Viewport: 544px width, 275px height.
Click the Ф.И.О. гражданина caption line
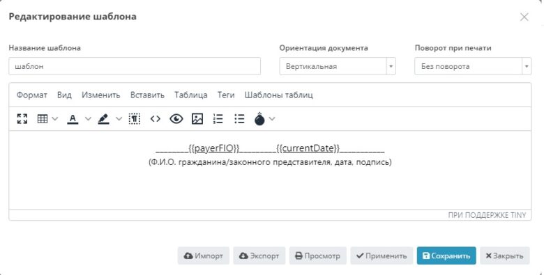click(270, 162)
